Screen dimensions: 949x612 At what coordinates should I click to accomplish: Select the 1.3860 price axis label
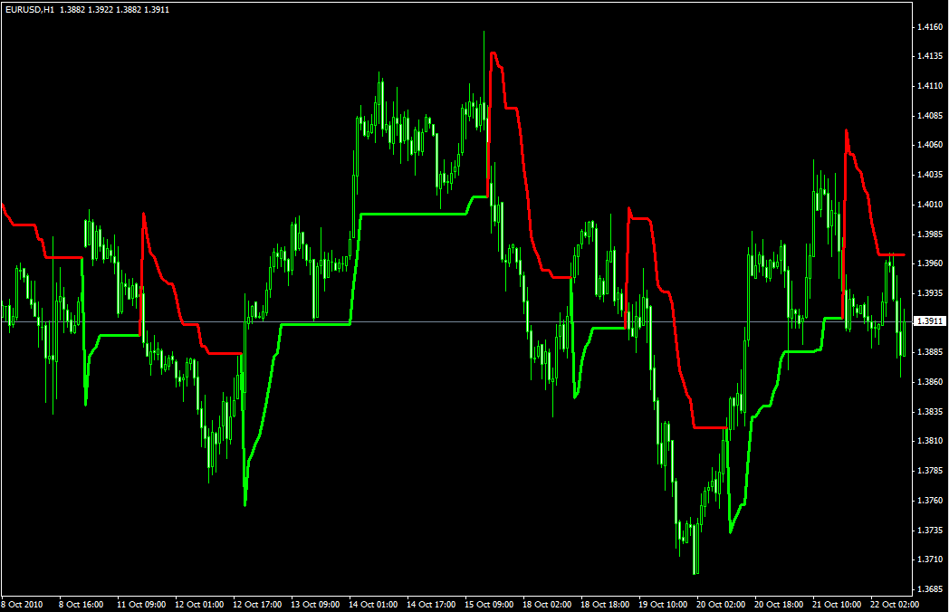[x=930, y=381]
